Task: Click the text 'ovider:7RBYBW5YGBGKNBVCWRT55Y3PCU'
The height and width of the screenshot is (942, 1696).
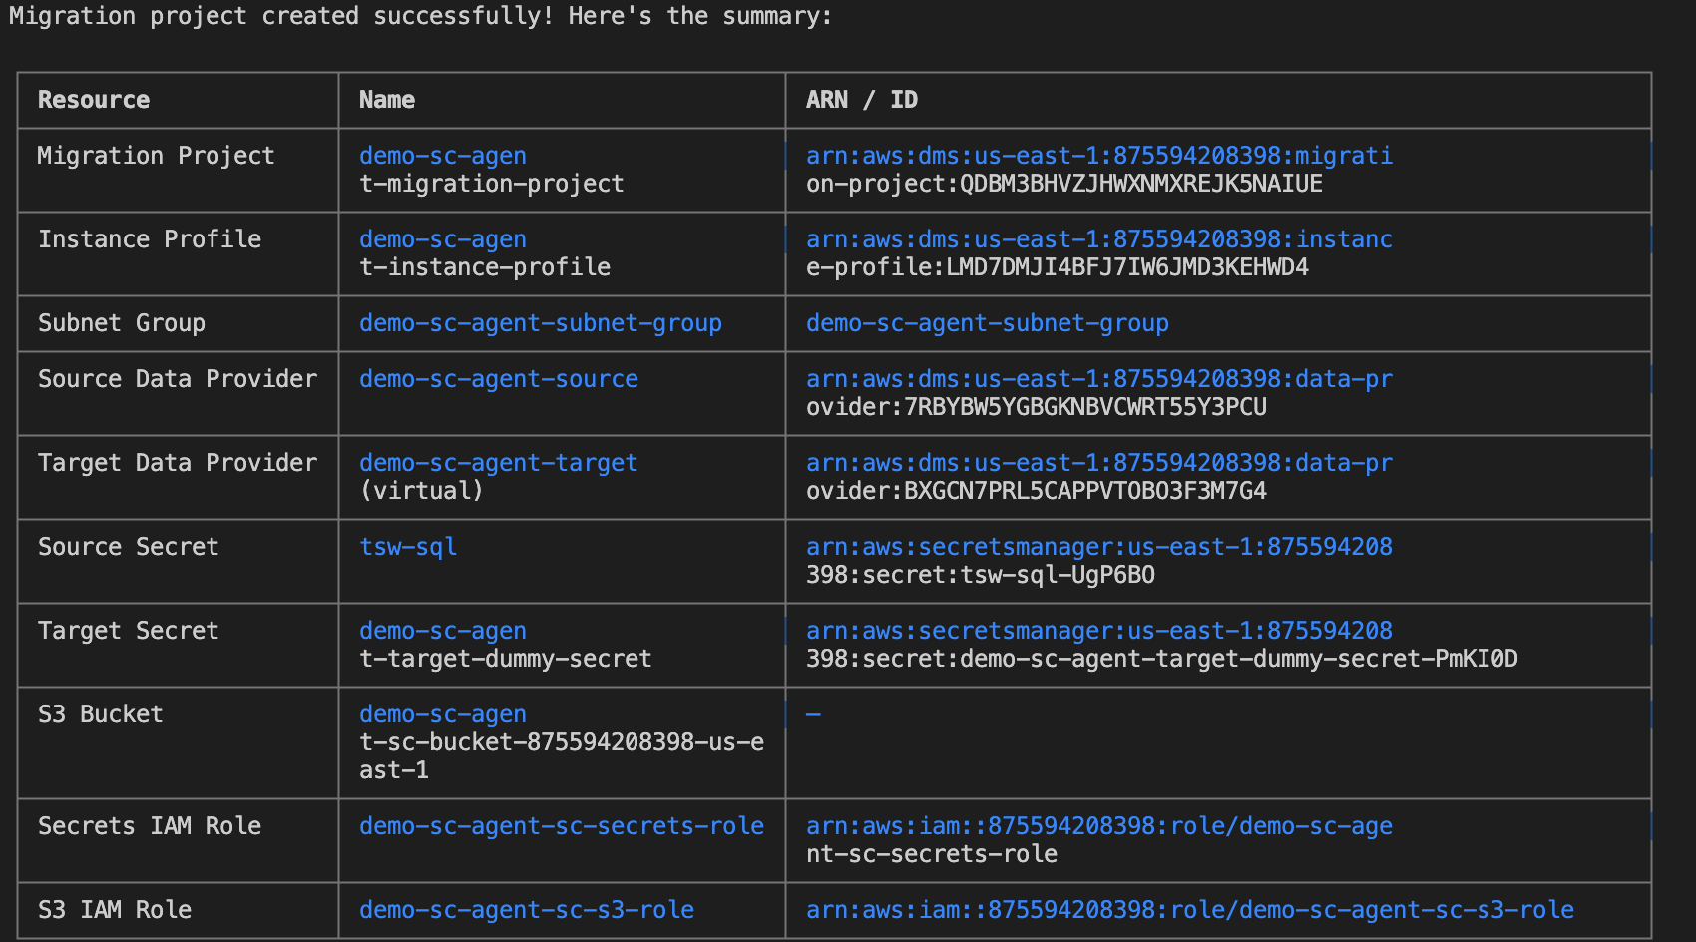Action: 1037,407
